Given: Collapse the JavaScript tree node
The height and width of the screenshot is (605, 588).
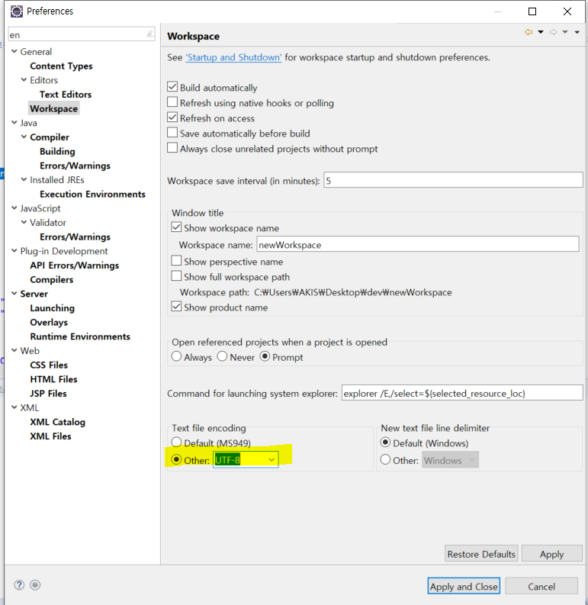Looking at the screenshot, I should point(14,208).
